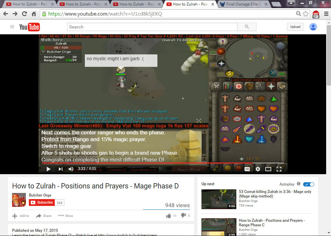The image size is (331, 236).
Task: Open the YouTube guide hamburger menu
Action: 12,27
